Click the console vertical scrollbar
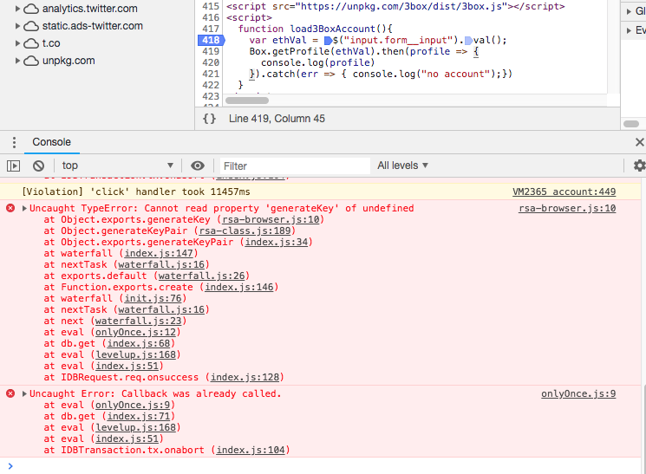 pyautogui.click(x=643, y=428)
